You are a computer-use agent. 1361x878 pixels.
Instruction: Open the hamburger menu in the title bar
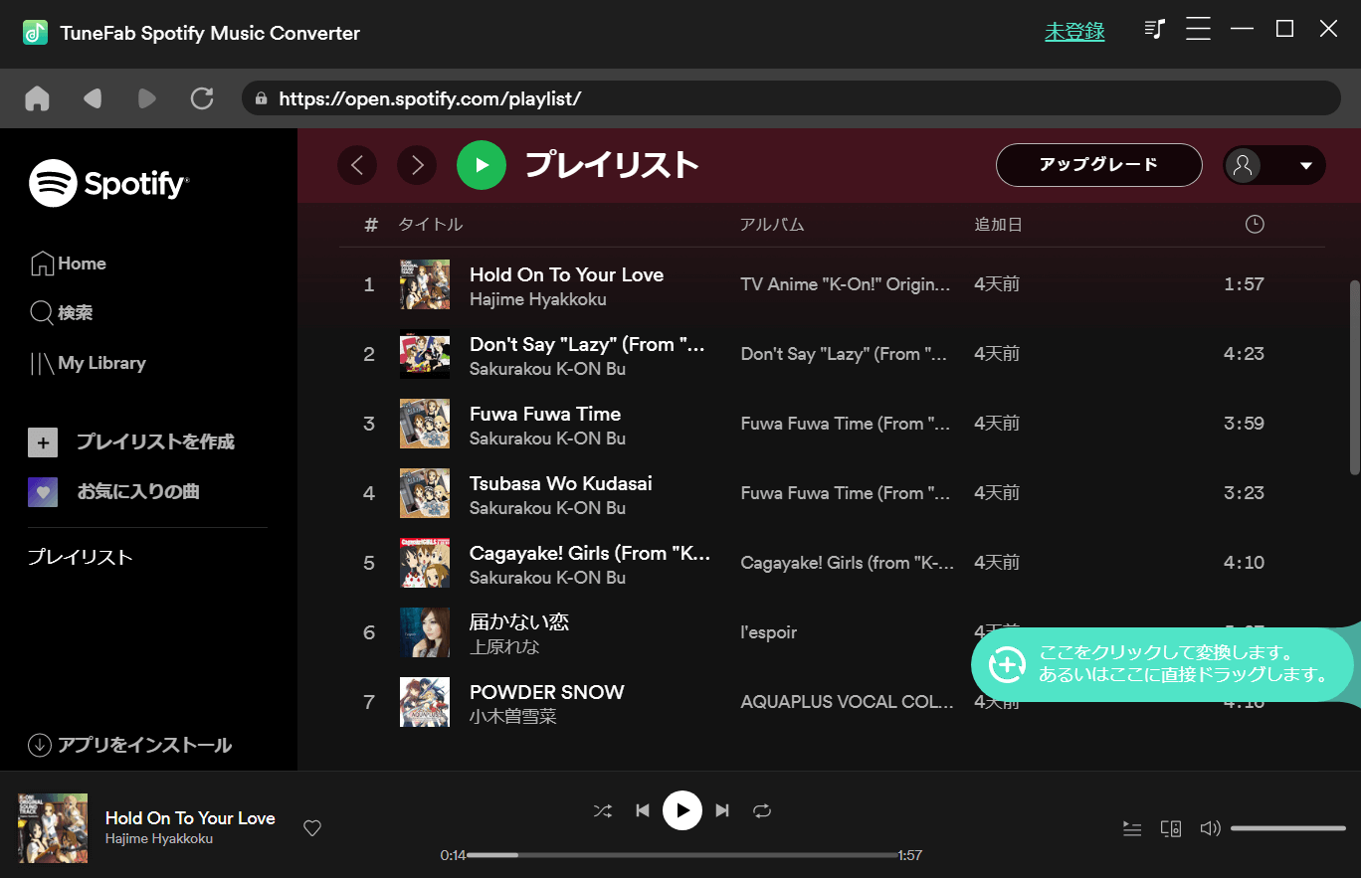(x=1198, y=29)
